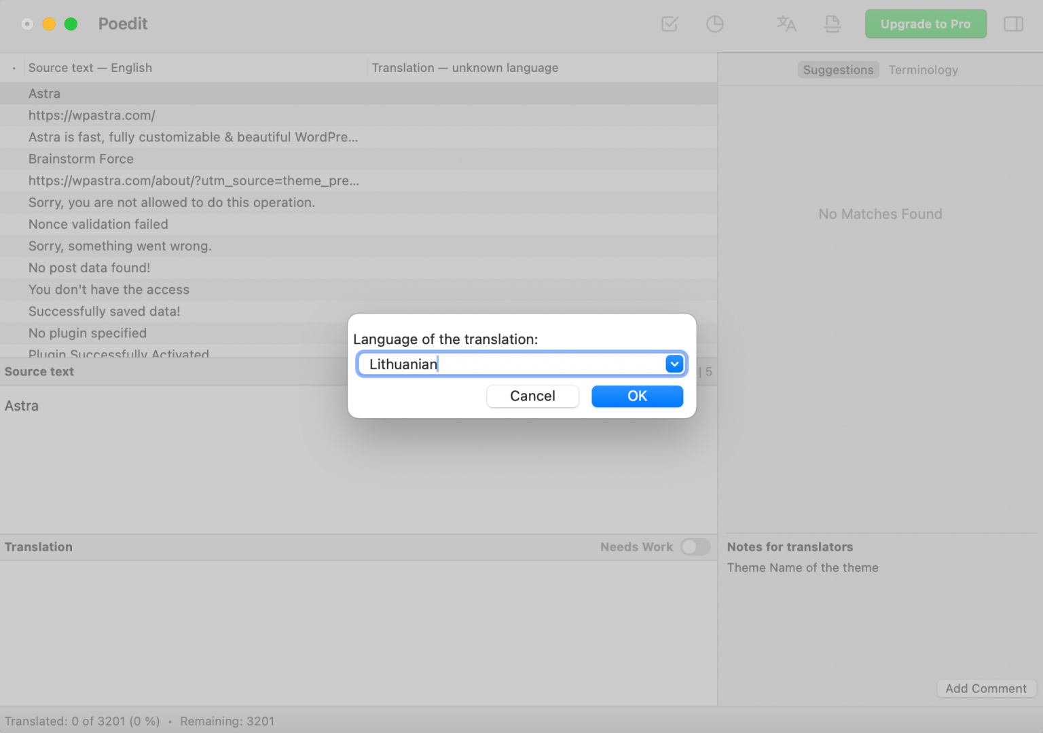Open the translation Statistics icon
Viewport: 1043px width, 733px height.
click(714, 24)
